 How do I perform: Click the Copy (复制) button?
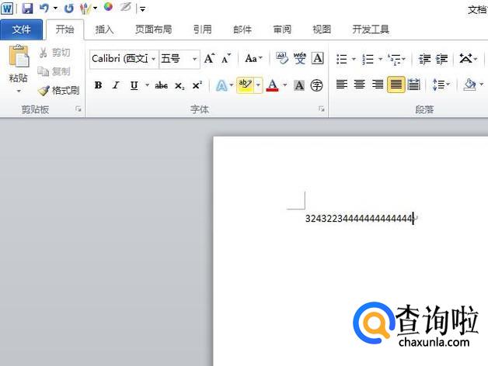[54, 71]
